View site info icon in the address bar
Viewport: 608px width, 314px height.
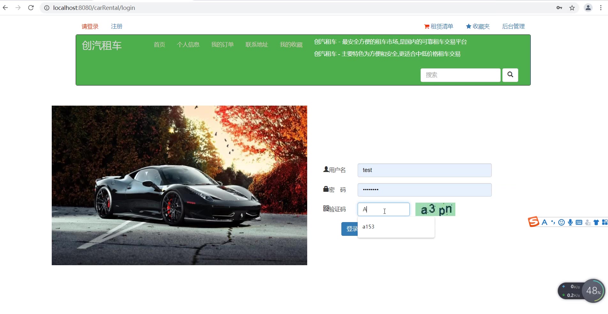[47, 8]
